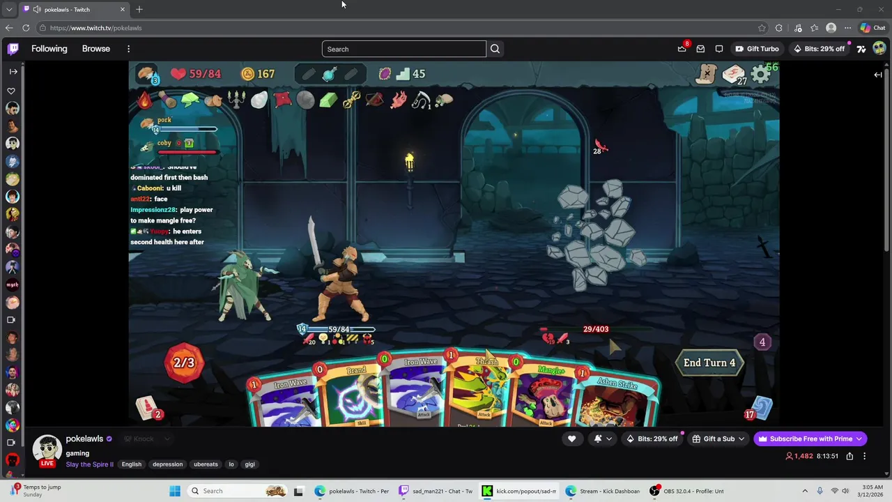This screenshot has height=502, width=892.
Task: Click the pokelawls live avatar
Action: click(47, 450)
